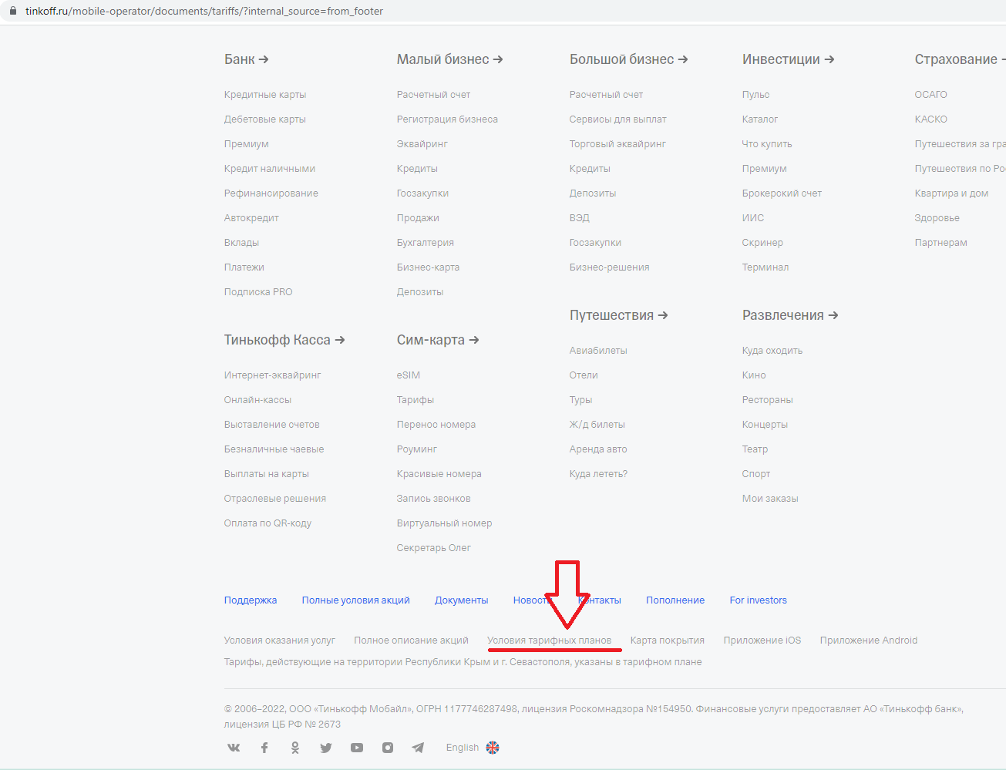
Task: Open the Мои заказы link
Action: point(770,499)
